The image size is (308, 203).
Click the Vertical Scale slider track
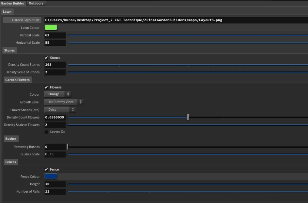[187, 35]
